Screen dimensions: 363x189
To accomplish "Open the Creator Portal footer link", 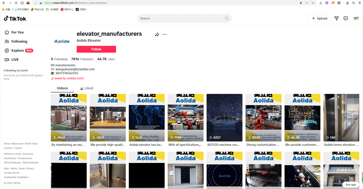I will [11, 173].
